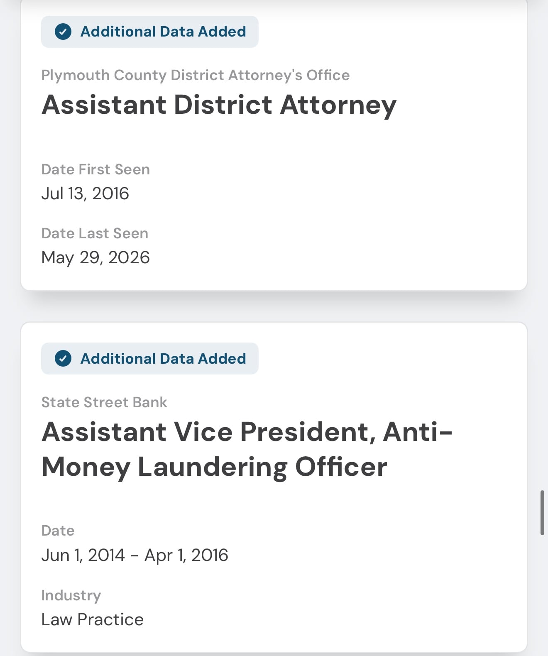Select the Law Practice industry value
Screen dimensions: 548x656
coord(93,619)
